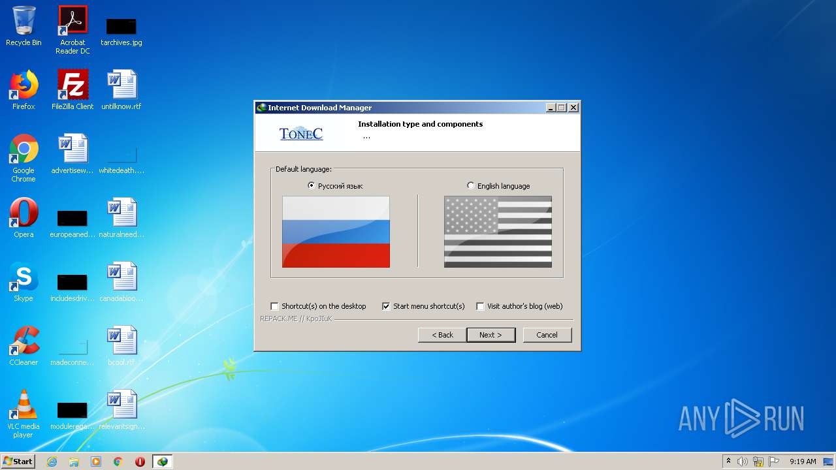Viewport: 836px width, 470px height.
Task: Select the VLC media player desktop icon
Action: point(24,414)
